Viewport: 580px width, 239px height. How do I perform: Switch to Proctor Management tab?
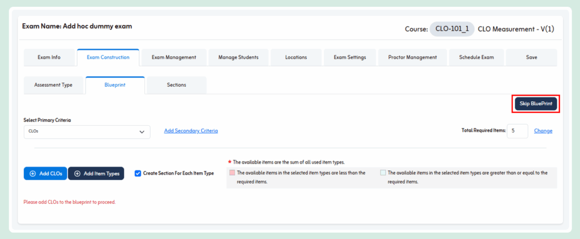pyautogui.click(x=412, y=57)
